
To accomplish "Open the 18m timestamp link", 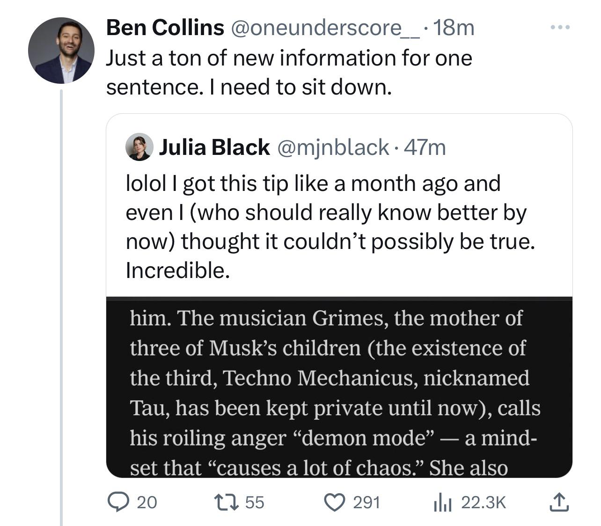I will (454, 28).
